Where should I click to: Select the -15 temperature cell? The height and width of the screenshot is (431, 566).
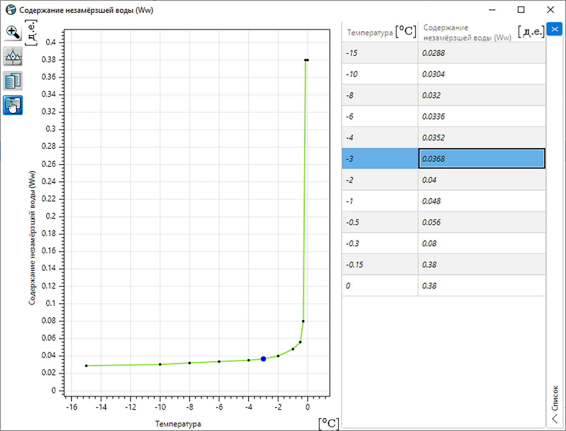coord(380,53)
